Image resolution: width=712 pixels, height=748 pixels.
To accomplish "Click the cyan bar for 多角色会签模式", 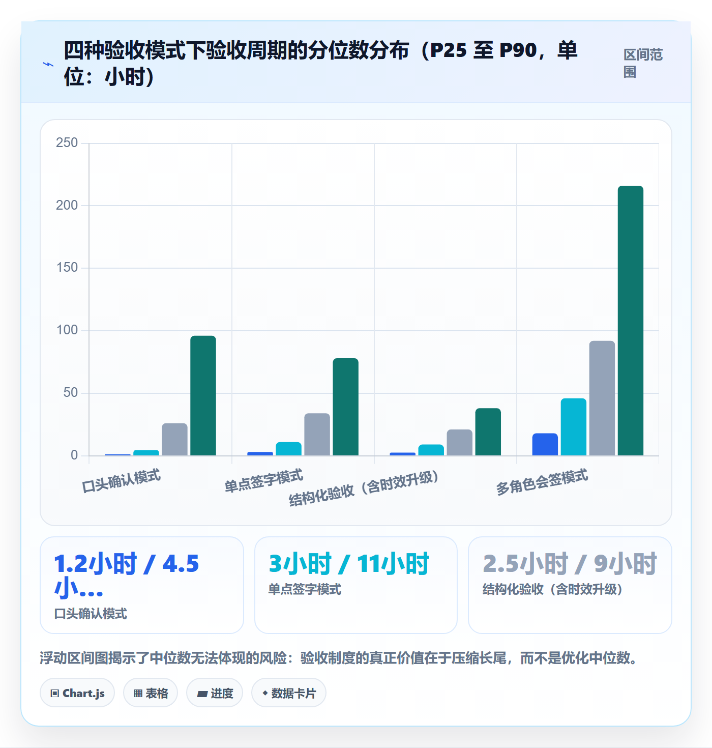I will (x=574, y=427).
